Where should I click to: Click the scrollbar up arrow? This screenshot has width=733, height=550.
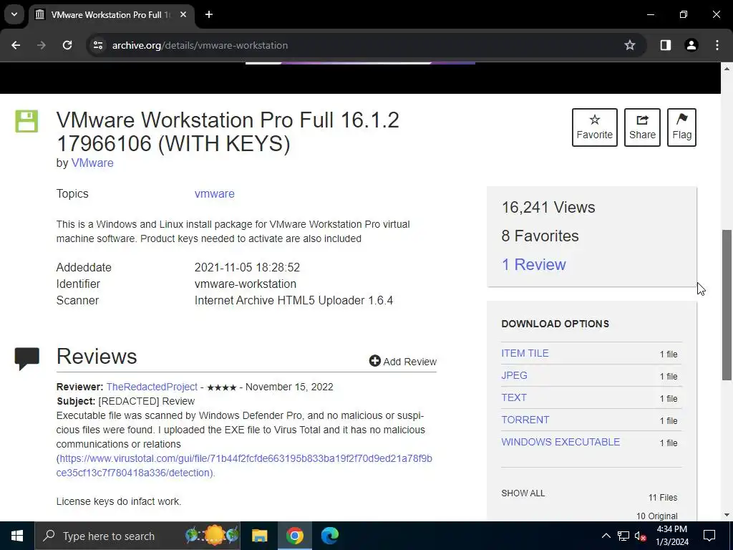click(x=727, y=69)
